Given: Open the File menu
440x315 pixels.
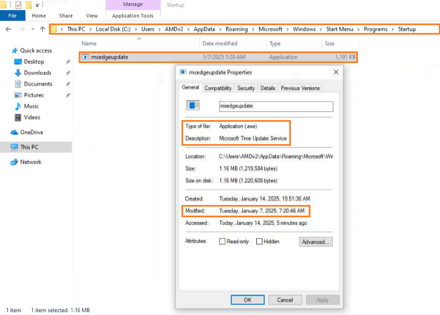Looking at the screenshot, I should click(x=13, y=16).
